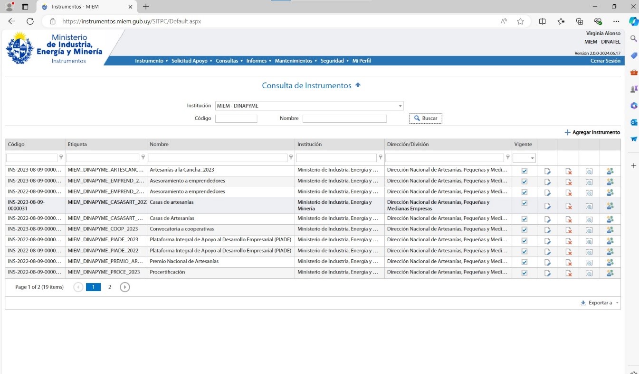639x374 pixels.
Task: Click the Buscar button
Action: pos(426,119)
